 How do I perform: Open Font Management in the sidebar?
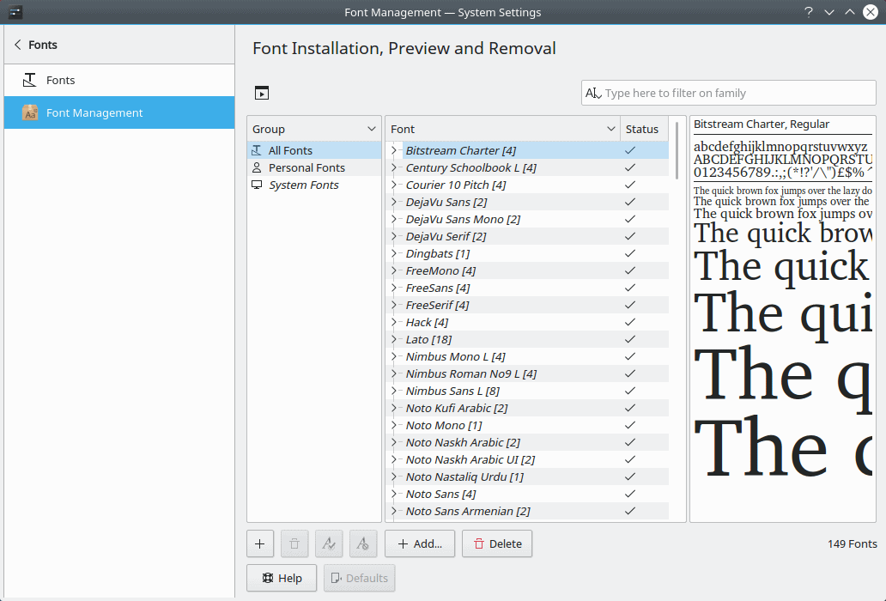tap(94, 112)
